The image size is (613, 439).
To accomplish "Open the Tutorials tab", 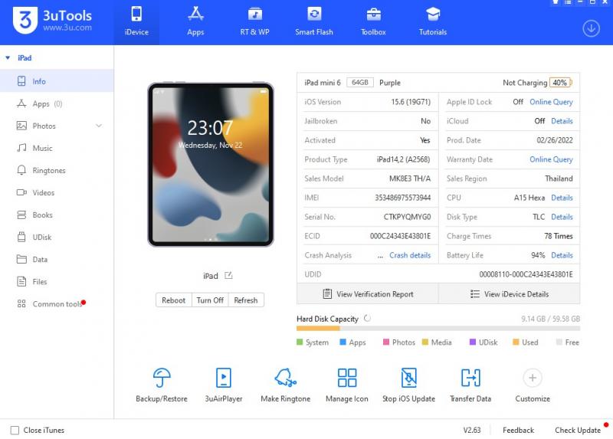I will click(433, 22).
